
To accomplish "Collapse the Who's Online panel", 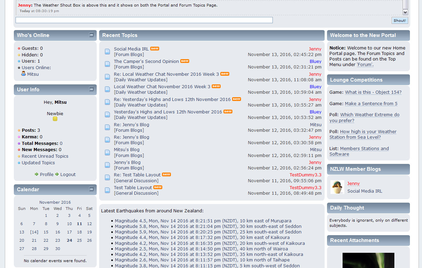I will pyautogui.click(x=91, y=35).
